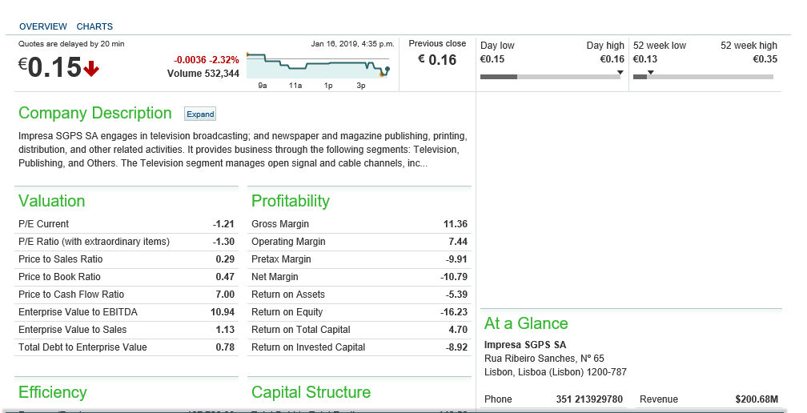The width and height of the screenshot is (807, 413).
Task: Switch to the CHARTS tab
Action: 94,26
